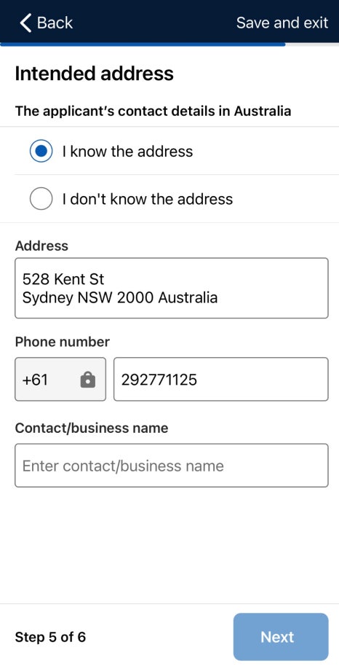Click Save and exit
This screenshot has height=669, width=339.
pyautogui.click(x=282, y=23)
